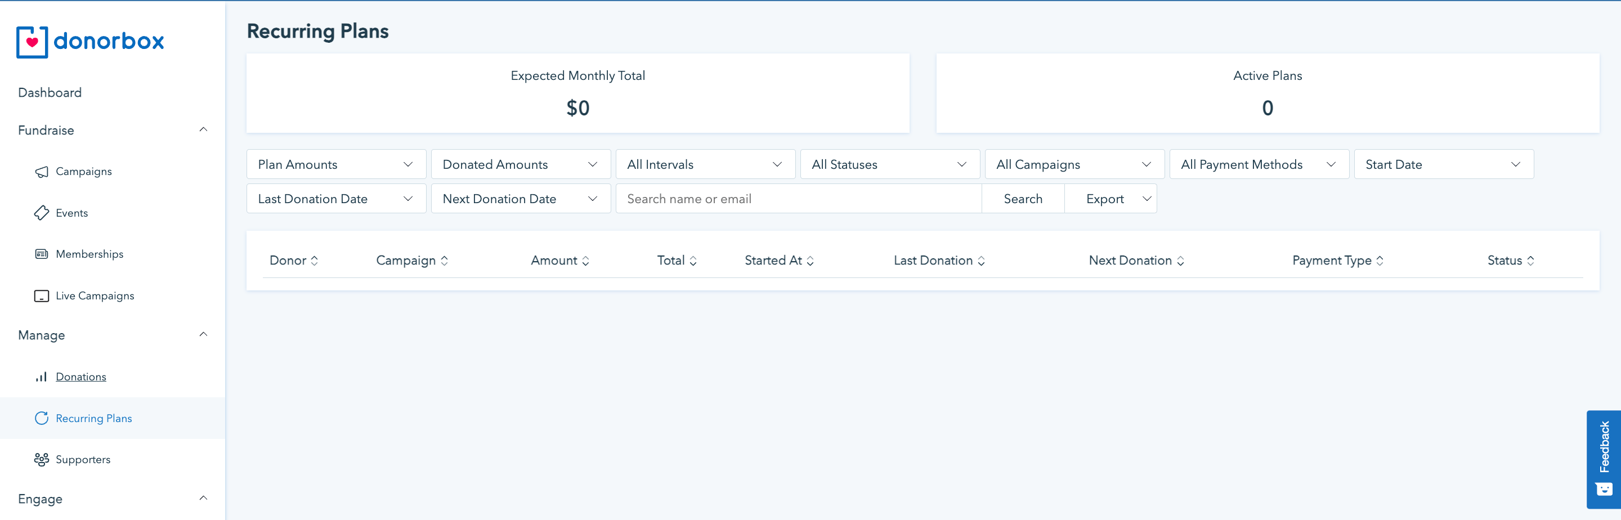The image size is (1621, 520).
Task: Sort table by Amount column
Action: [559, 261]
